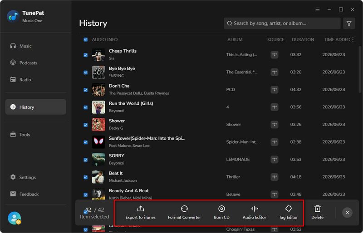Uncheck Run the World (Girls) checkbox
This screenshot has height=233, width=363.
pos(86,107)
